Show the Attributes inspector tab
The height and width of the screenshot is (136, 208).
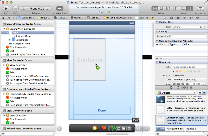pos(184,18)
